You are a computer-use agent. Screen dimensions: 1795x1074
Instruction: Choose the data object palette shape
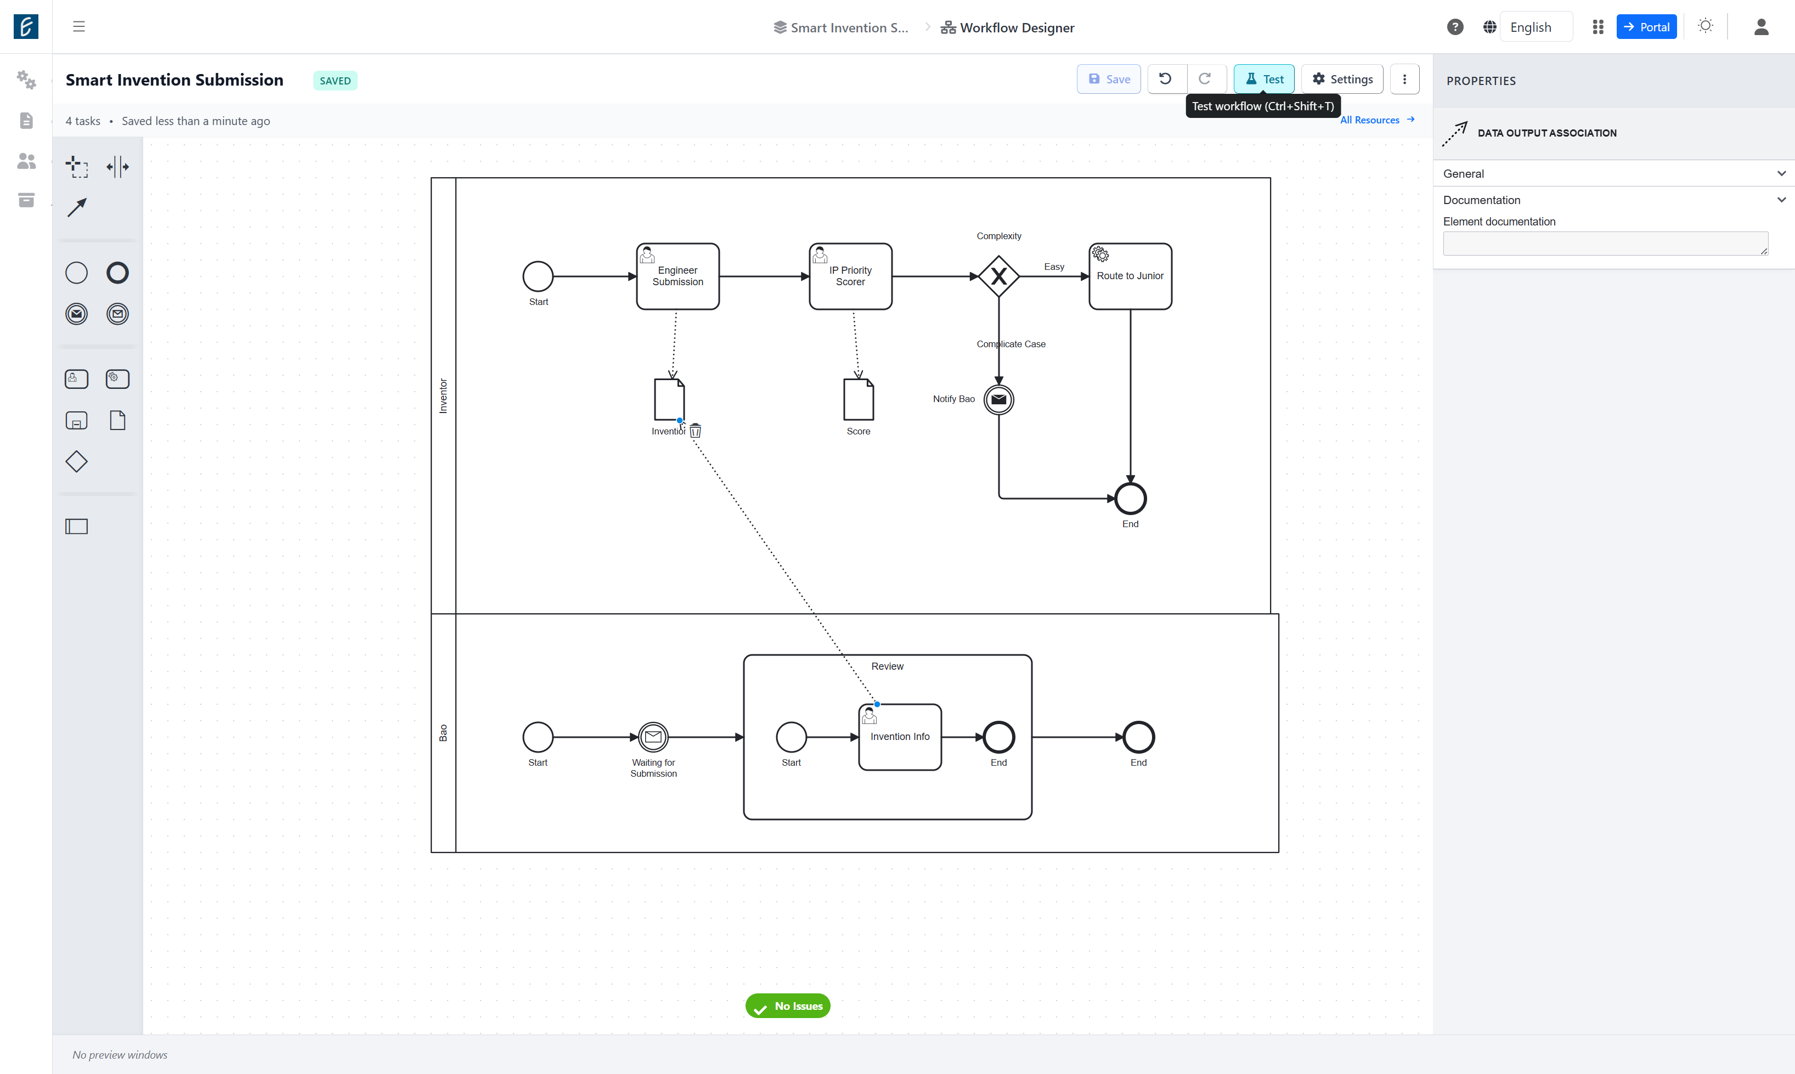coord(117,421)
